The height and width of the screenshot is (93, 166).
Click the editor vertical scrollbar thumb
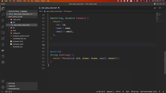pos(165,63)
